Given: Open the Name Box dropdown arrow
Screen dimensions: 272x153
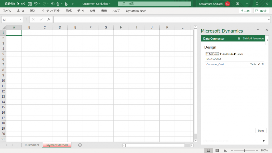Looking at the screenshot, I should click(21, 19).
